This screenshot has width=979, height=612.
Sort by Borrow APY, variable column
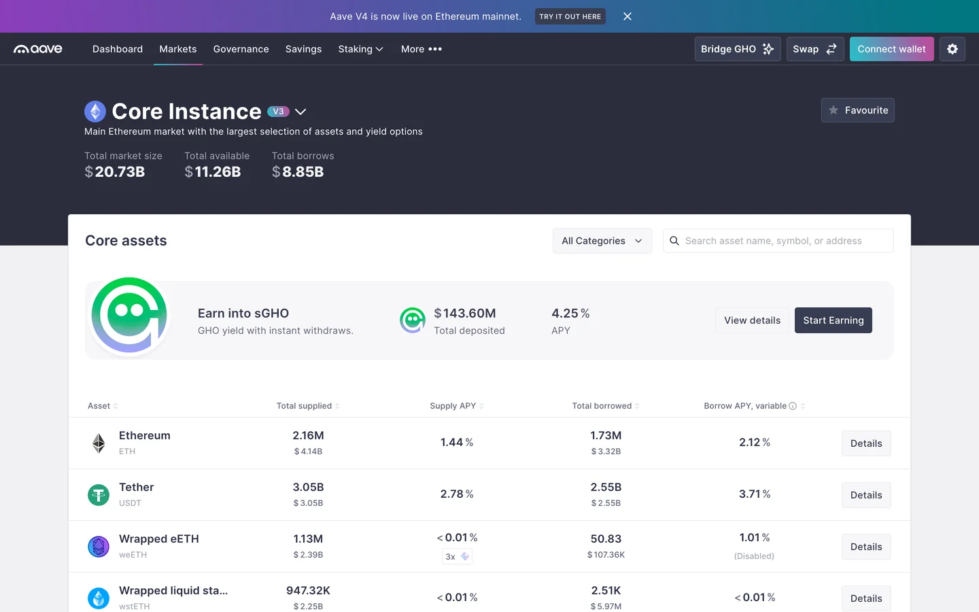(x=755, y=406)
